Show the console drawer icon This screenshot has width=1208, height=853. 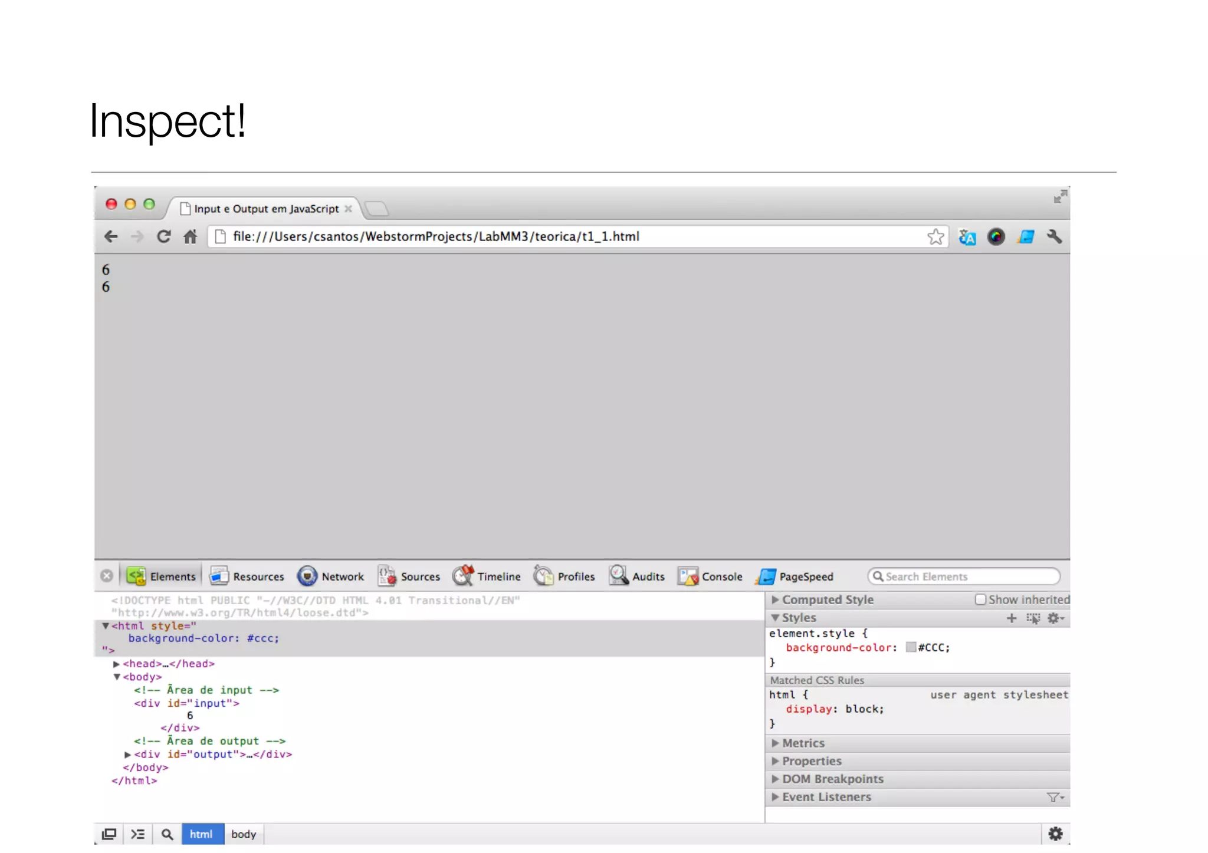point(137,834)
